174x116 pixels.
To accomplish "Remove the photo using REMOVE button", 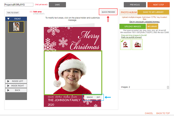I will [x=90, y=97].
